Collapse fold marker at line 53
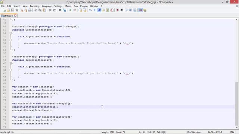This screenshot has width=239, height=134. pos(11,40)
